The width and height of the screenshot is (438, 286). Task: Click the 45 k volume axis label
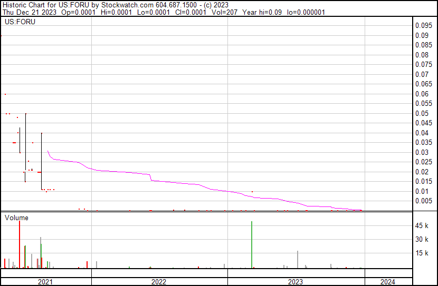422,226
